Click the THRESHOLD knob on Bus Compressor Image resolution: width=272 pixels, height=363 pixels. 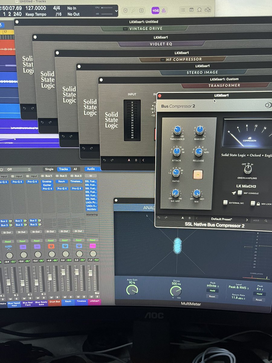[x=178, y=130]
